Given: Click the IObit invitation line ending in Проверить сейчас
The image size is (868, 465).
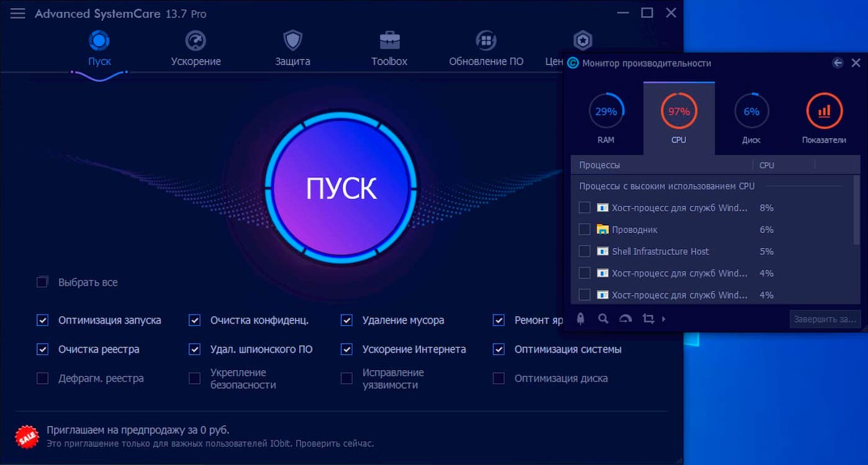Looking at the screenshot, I should click(210, 444).
